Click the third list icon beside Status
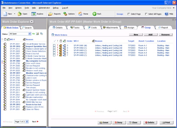Viewport: 177px width, 128px height. point(41,34)
